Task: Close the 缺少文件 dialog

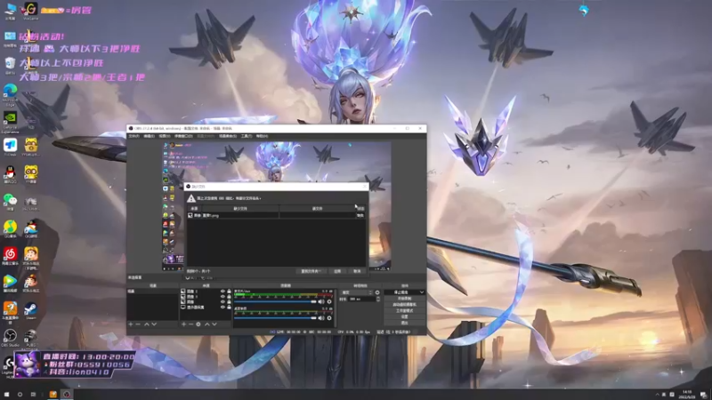Action: click(x=364, y=187)
